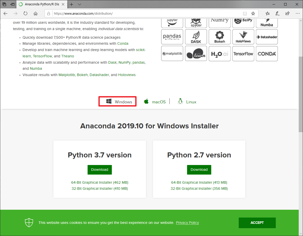Image resolution: width=303 pixels, height=236 pixels.
Task: Click the HoloViews logo tile
Action: pos(243,37)
